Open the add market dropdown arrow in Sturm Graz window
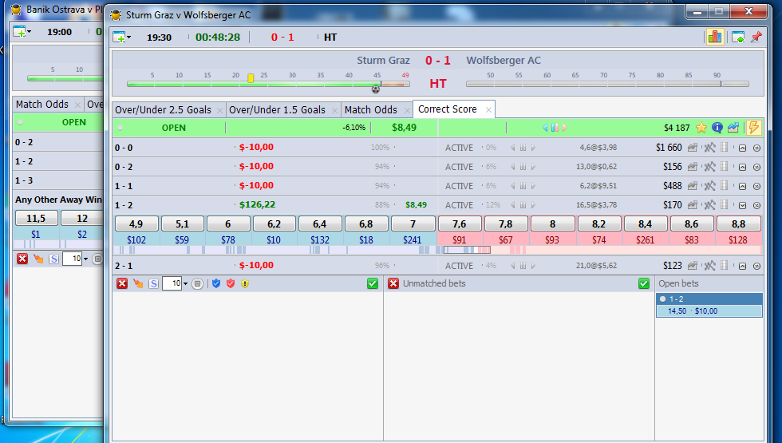The width and height of the screenshot is (782, 443). [129, 38]
